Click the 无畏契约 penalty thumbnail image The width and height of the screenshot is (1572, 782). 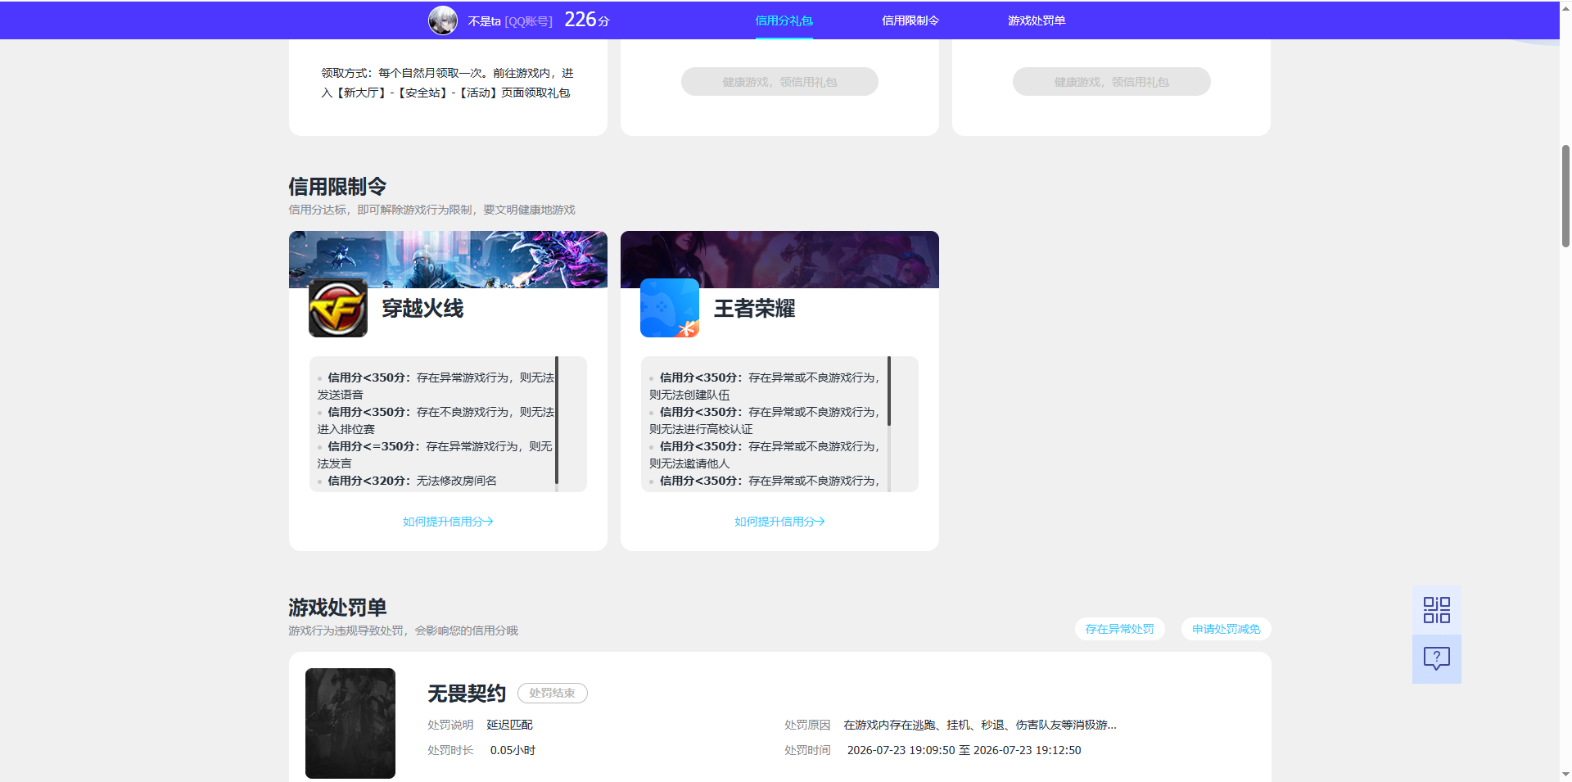(x=350, y=723)
